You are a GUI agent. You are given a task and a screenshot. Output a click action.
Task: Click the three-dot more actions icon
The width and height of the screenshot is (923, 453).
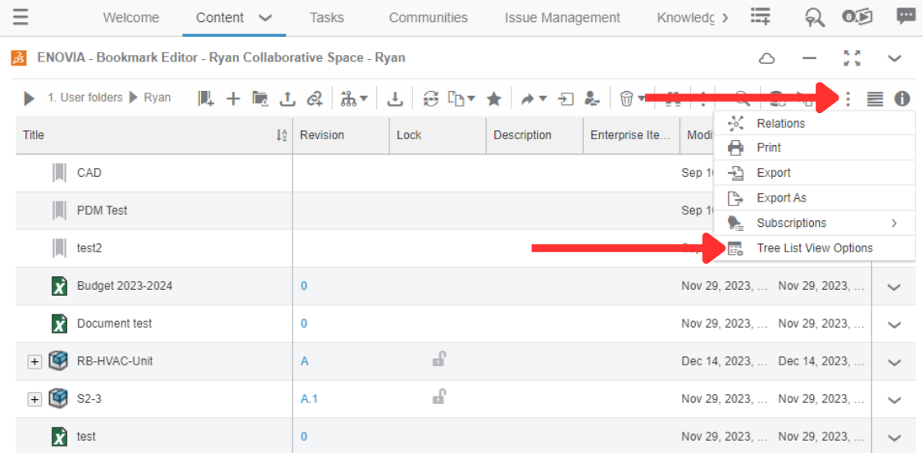pyautogui.click(x=848, y=98)
